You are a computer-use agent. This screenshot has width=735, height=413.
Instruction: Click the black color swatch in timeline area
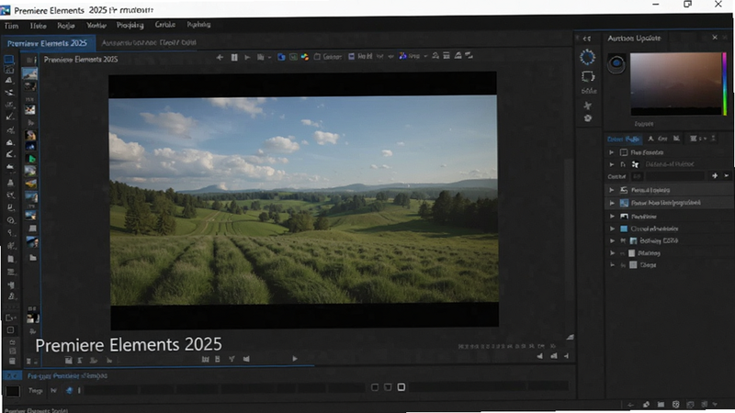pos(13,391)
